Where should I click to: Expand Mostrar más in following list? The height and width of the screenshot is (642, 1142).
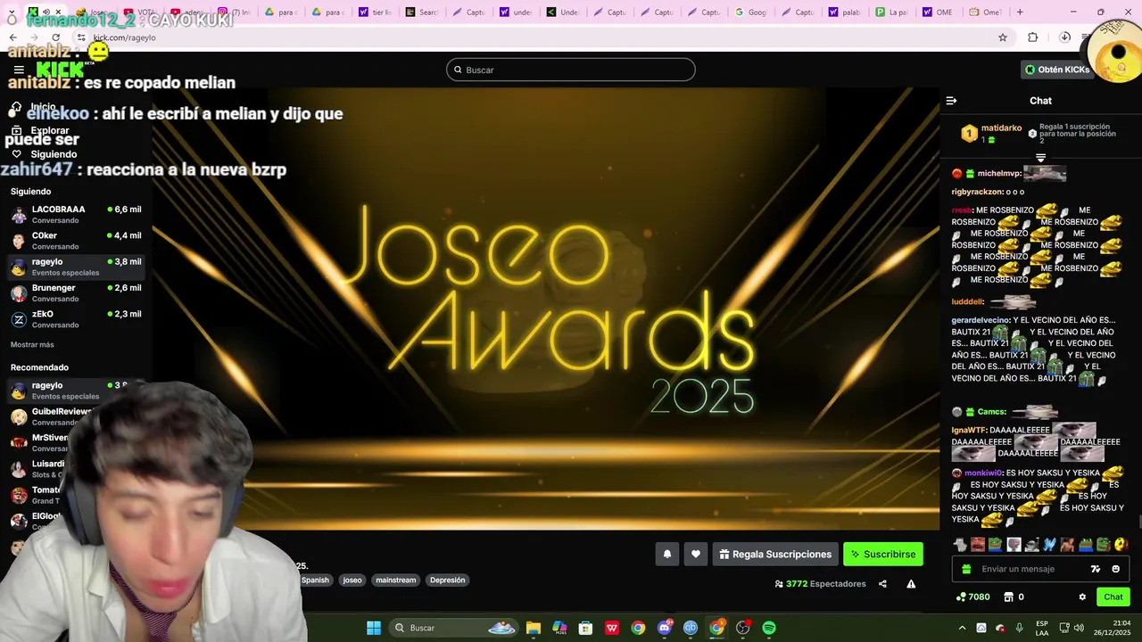point(32,344)
